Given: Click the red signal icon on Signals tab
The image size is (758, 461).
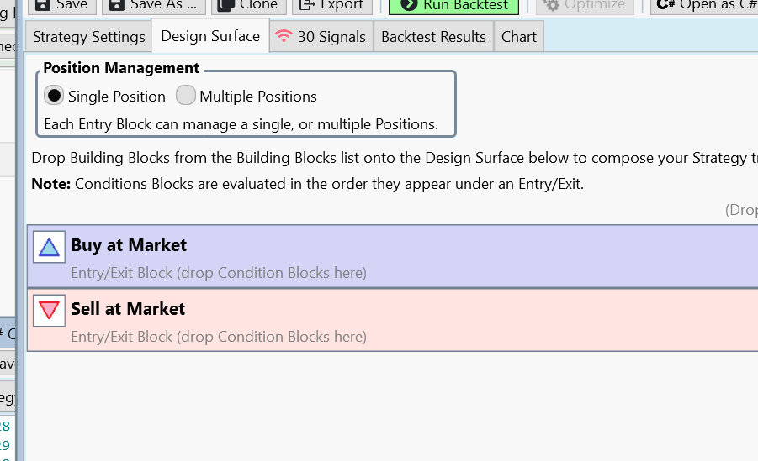Looking at the screenshot, I should tap(284, 36).
